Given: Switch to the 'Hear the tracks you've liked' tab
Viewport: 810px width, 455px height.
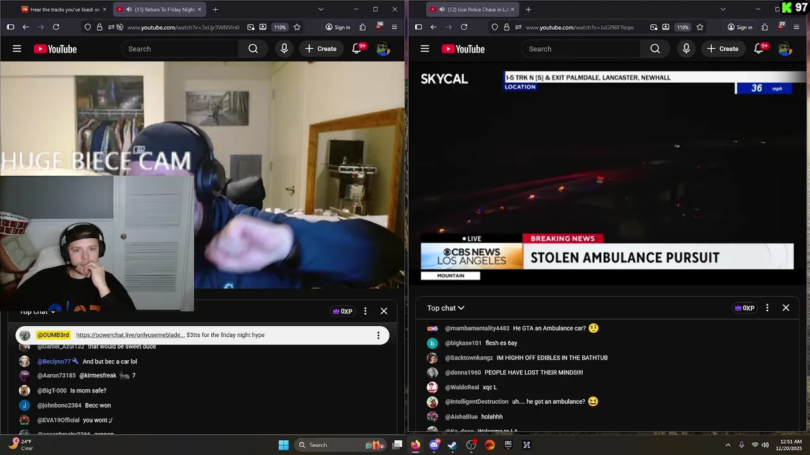Looking at the screenshot, I should [64, 9].
